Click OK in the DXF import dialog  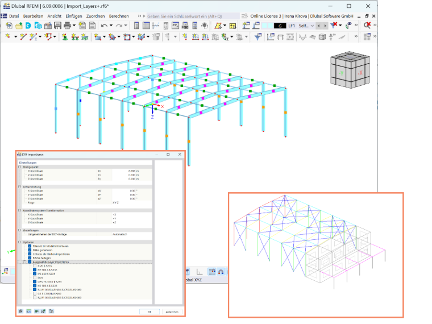149,311
